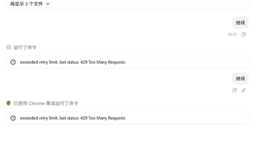The width and height of the screenshot is (260, 142).
Task: Select the first 继续 message bubble
Action: tap(240, 23)
